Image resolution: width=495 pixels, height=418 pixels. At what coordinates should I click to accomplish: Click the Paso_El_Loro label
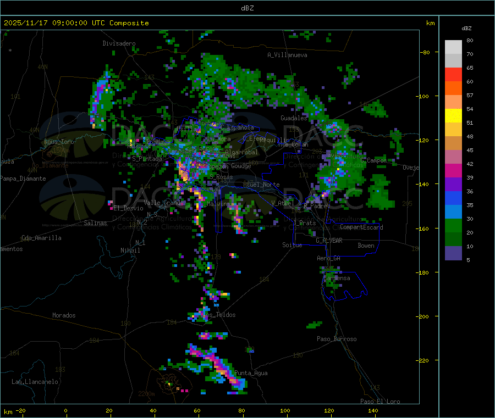380,402
